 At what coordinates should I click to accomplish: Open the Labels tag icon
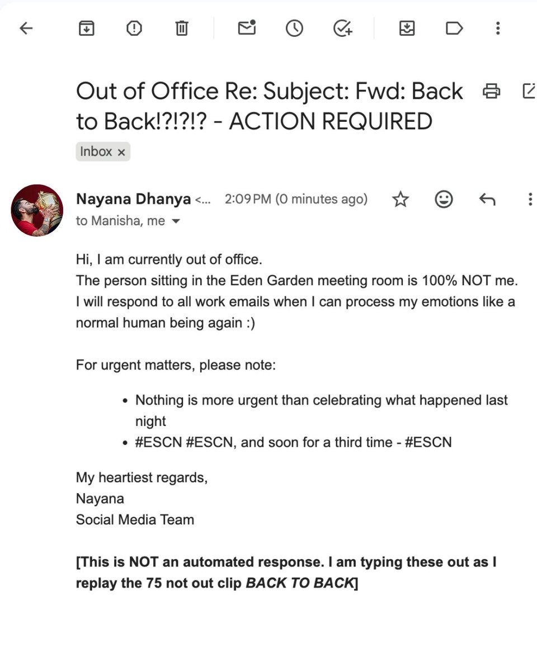454,28
